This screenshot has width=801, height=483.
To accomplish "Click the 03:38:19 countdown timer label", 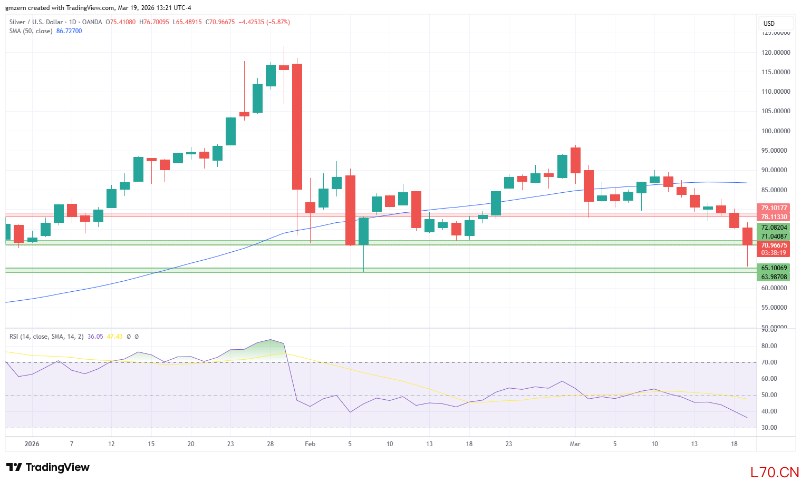I will tap(774, 253).
